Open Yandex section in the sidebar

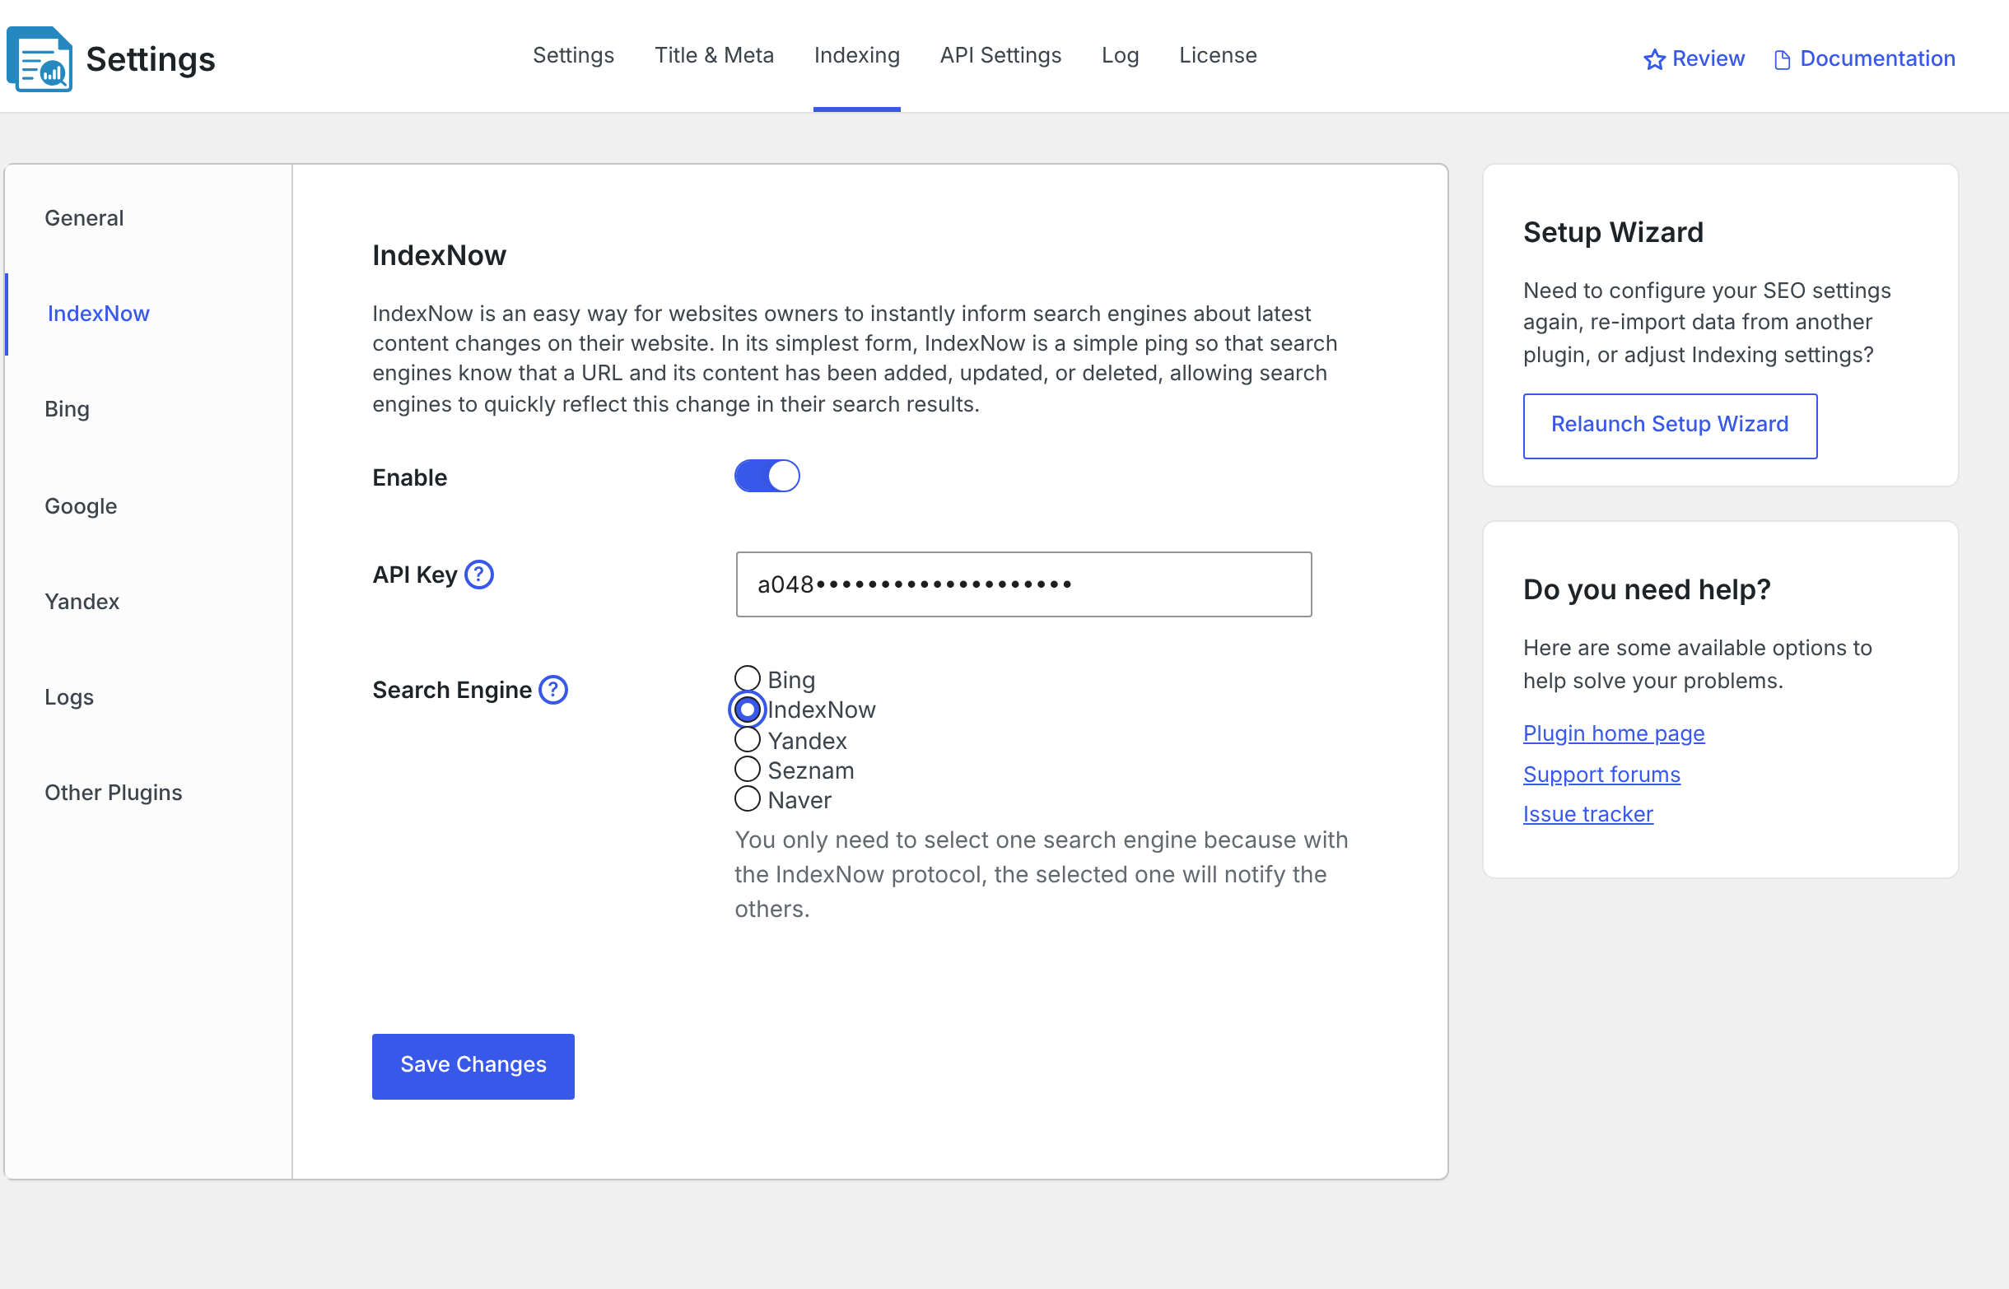82,601
